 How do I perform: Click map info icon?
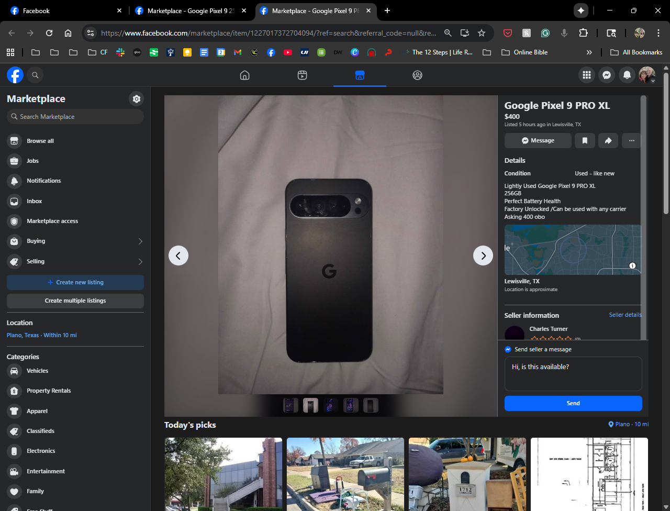632,266
